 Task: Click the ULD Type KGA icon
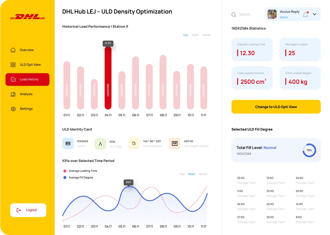(x=100, y=144)
